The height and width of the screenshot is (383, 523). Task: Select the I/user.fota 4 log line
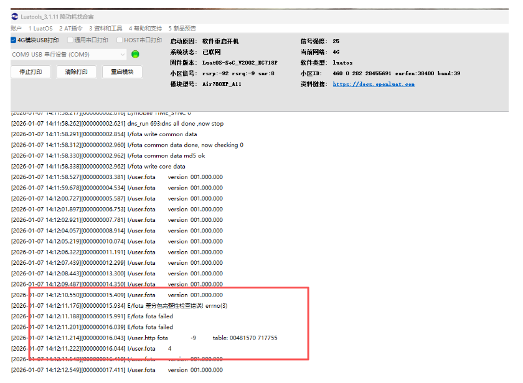[x=92, y=348]
